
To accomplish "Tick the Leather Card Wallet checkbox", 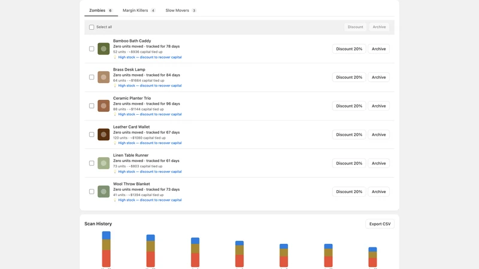I will pos(92,134).
